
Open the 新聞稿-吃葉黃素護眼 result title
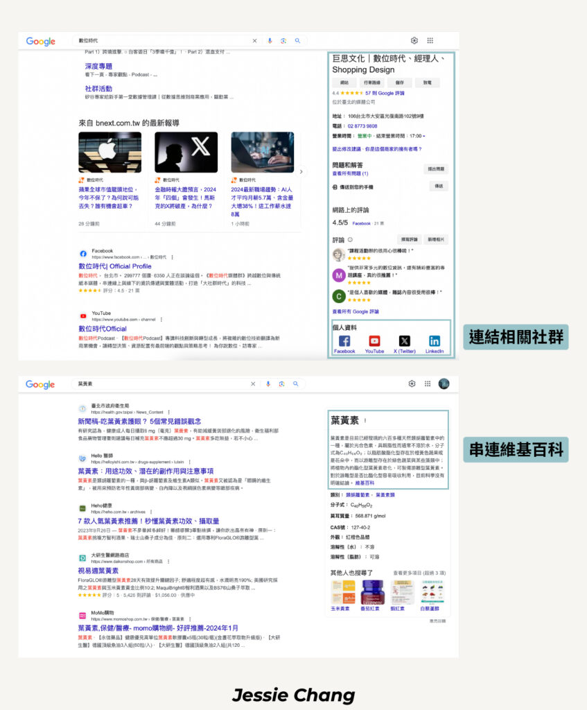pos(139,422)
